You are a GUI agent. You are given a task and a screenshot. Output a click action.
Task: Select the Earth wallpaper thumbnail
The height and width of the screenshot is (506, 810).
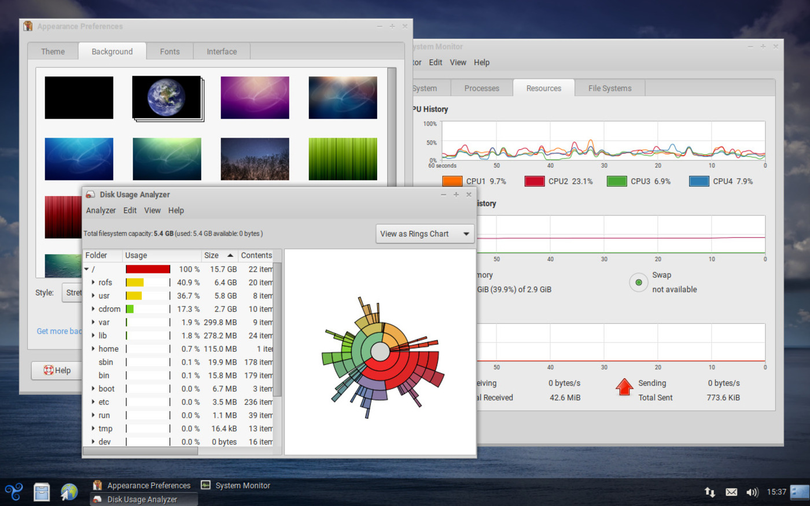(167, 98)
